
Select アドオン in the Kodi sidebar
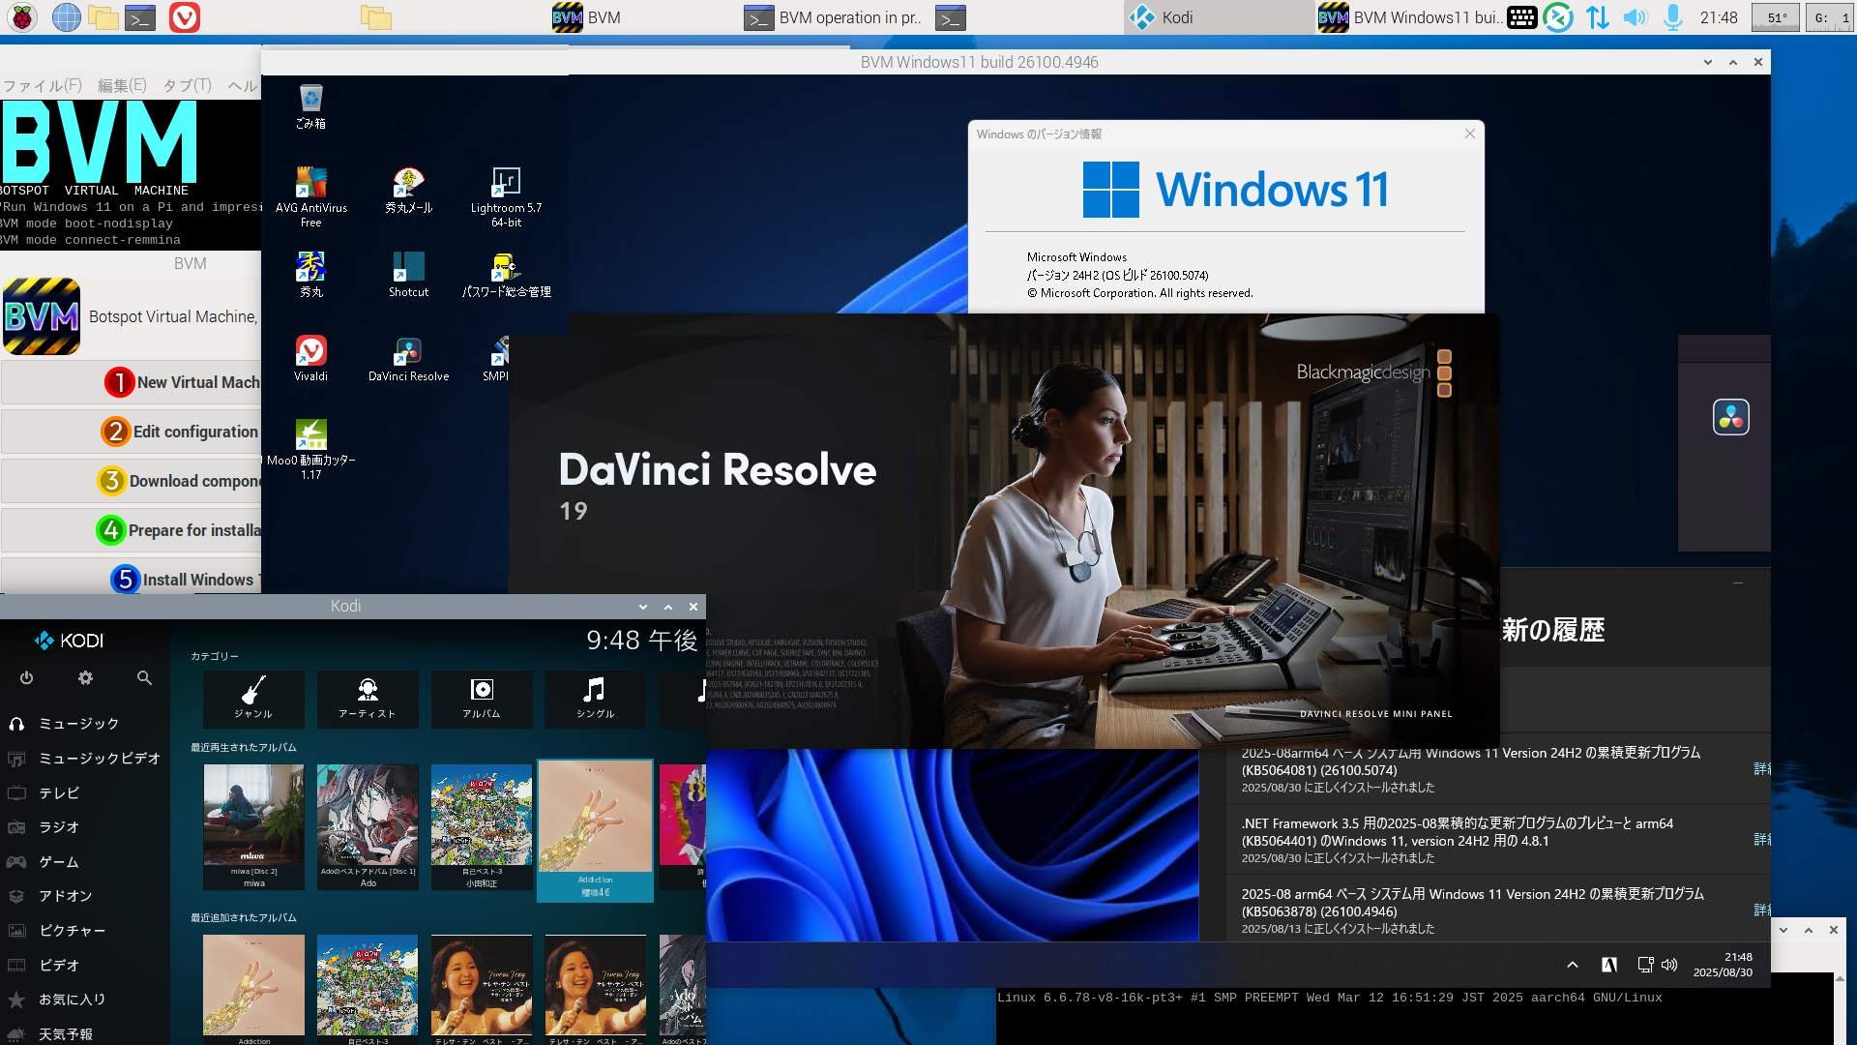[85, 896]
